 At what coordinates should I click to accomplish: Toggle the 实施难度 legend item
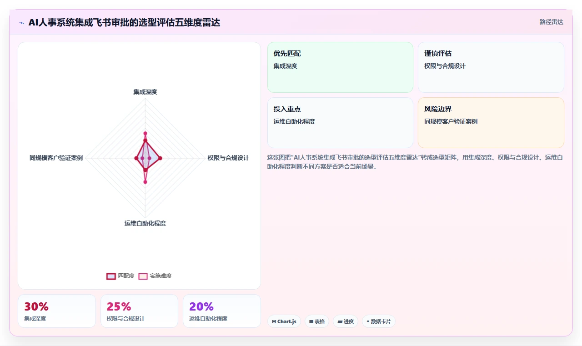pos(155,276)
